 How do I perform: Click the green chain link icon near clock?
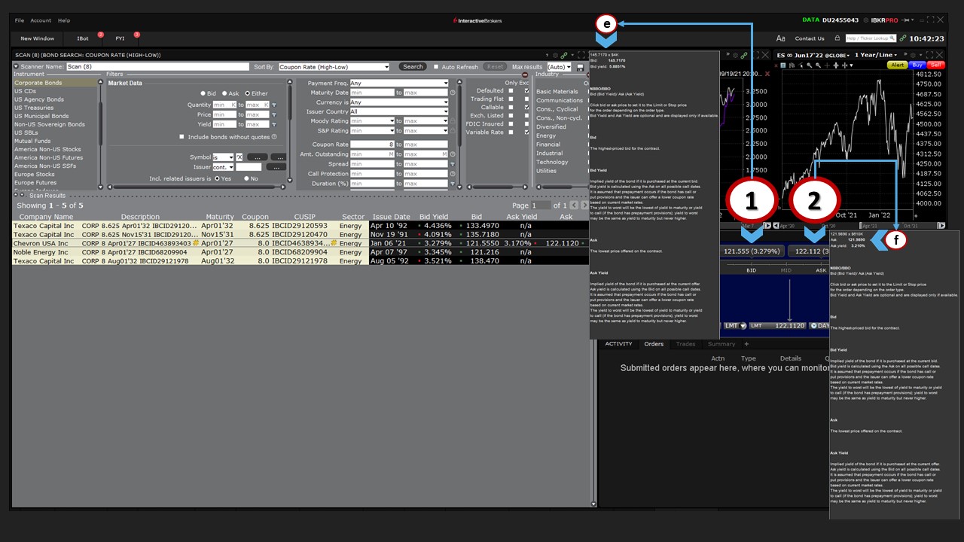(902, 38)
